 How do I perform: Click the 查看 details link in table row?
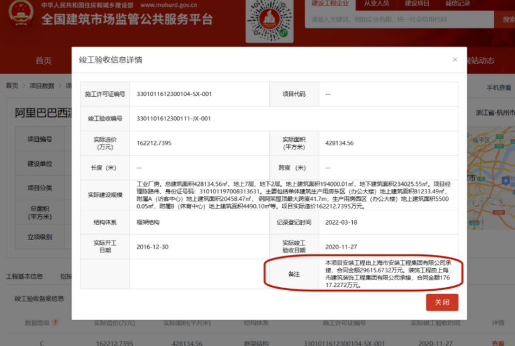click(498, 343)
